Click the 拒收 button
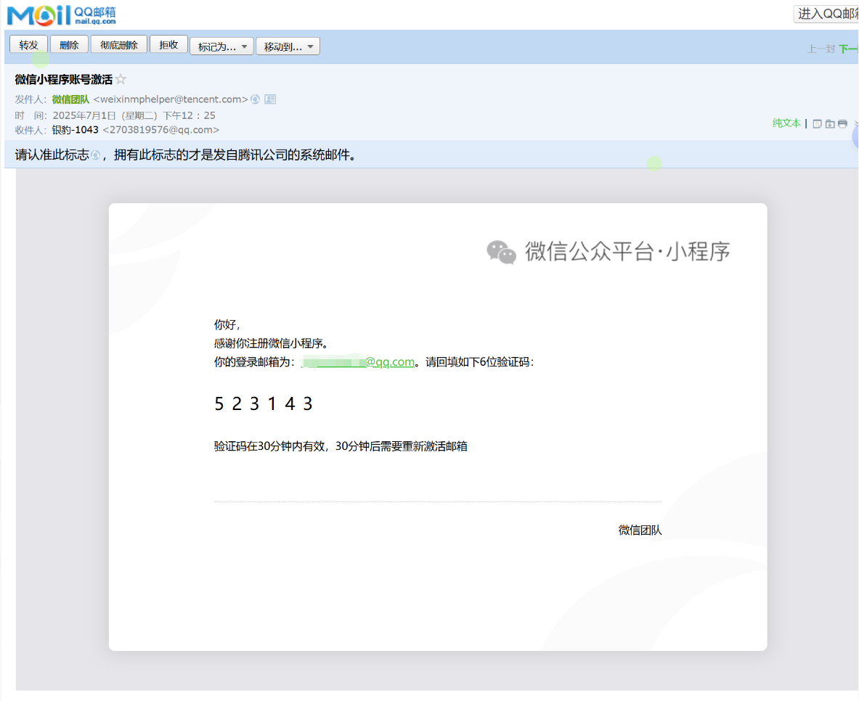This screenshot has height=701, width=859. click(x=168, y=45)
